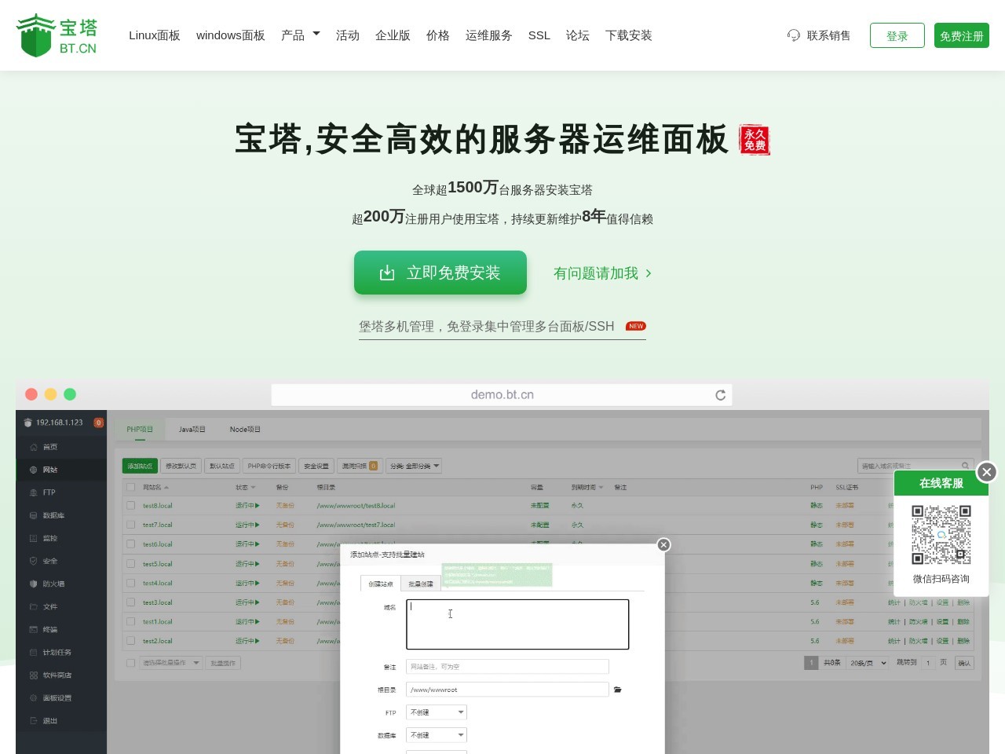Viewport: 1005px width, 754px height.
Task: Click the yellow dot in demo window
Action: (51, 394)
